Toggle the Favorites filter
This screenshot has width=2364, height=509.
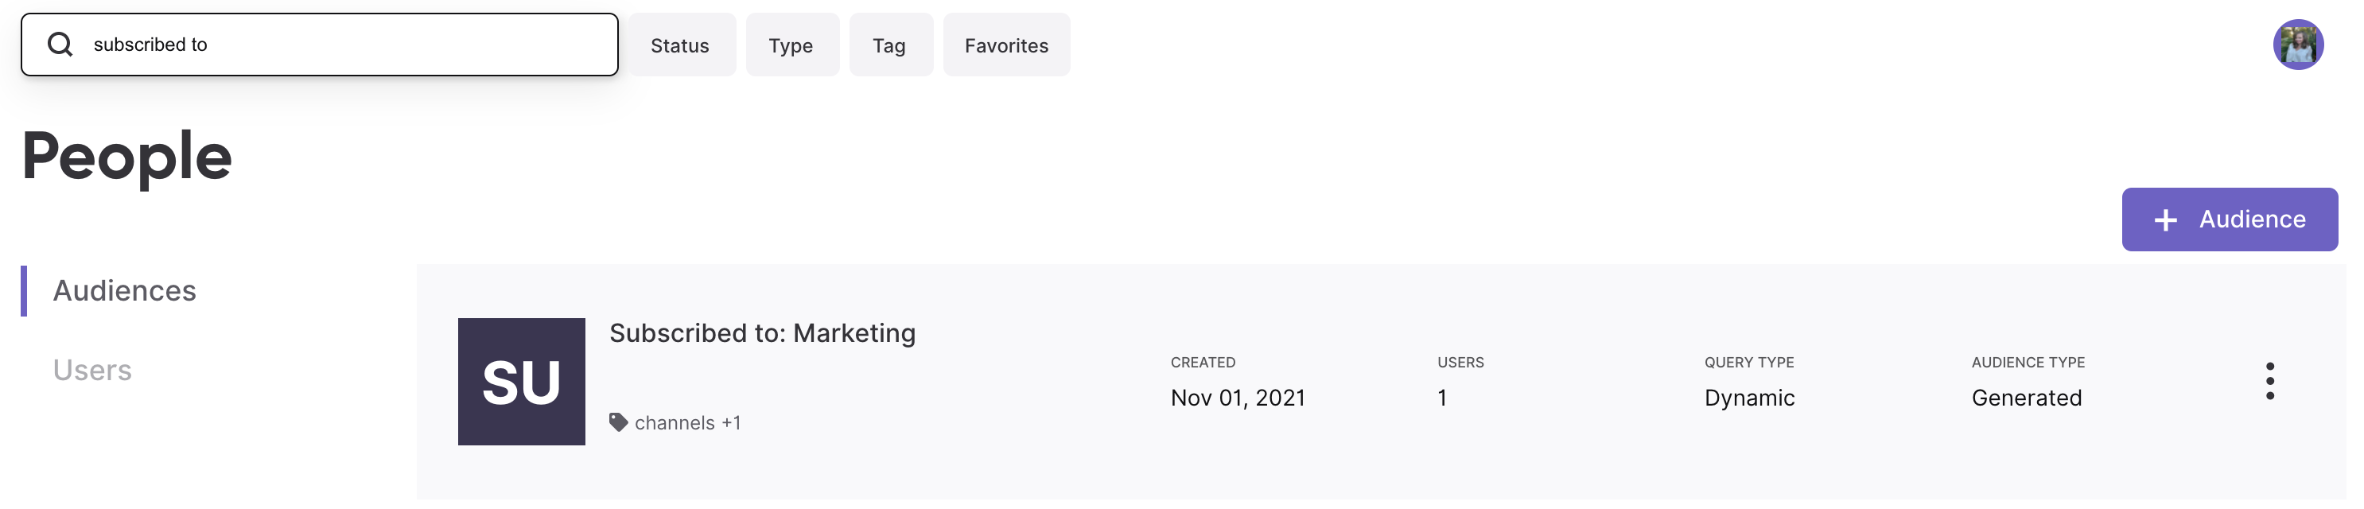pyautogui.click(x=1007, y=45)
